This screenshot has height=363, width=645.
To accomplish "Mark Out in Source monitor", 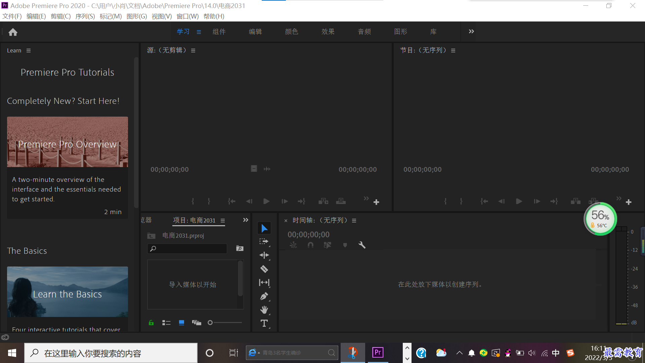I will click(209, 201).
